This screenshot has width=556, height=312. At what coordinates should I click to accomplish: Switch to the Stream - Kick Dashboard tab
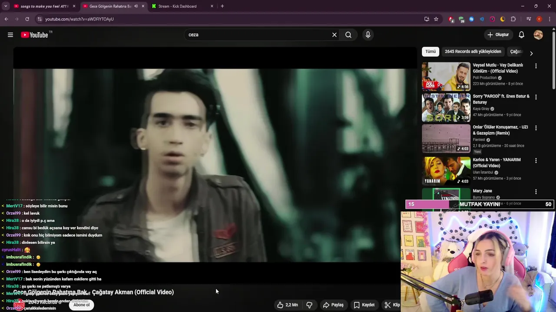[177, 6]
